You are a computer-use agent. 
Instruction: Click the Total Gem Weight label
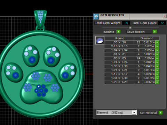(x=108, y=23)
